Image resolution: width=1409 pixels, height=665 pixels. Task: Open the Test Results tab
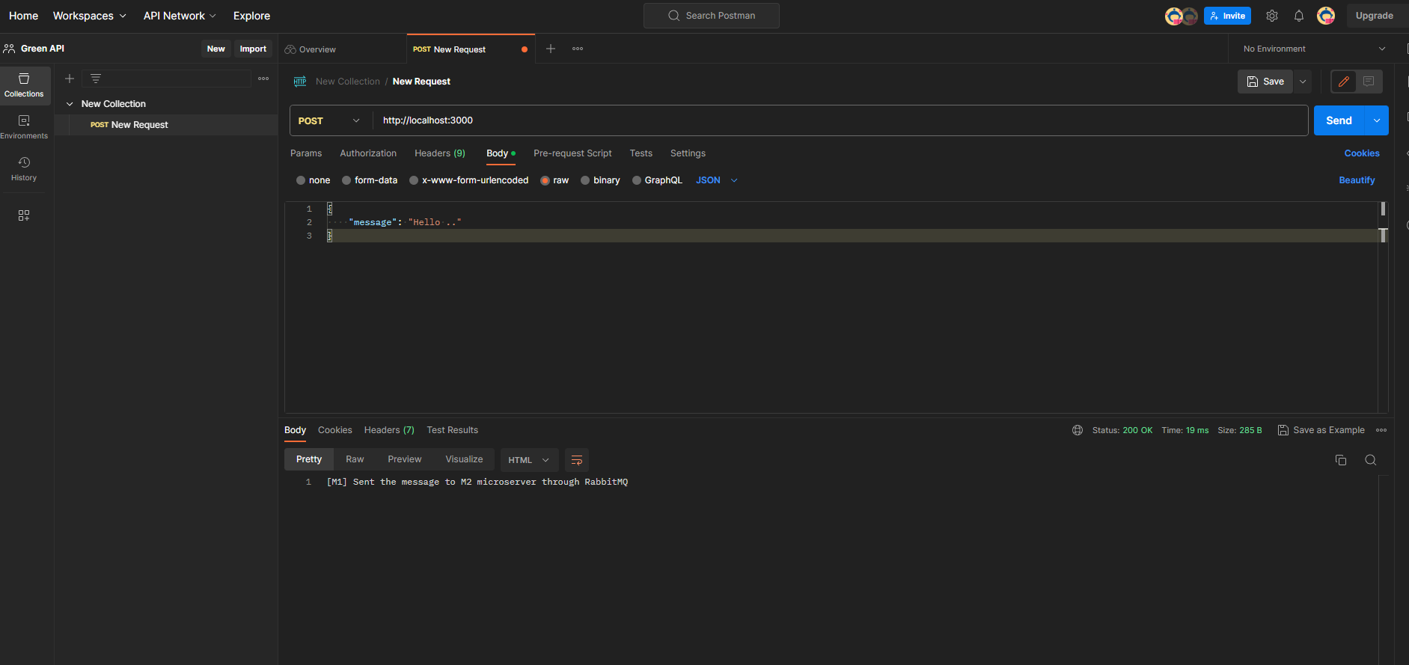pyautogui.click(x=452, y=430)
